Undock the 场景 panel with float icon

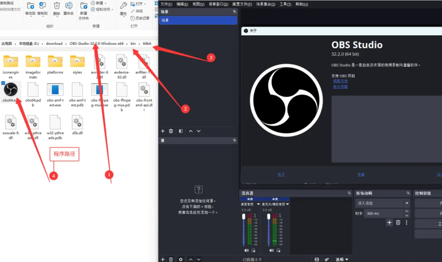[234, 12]
